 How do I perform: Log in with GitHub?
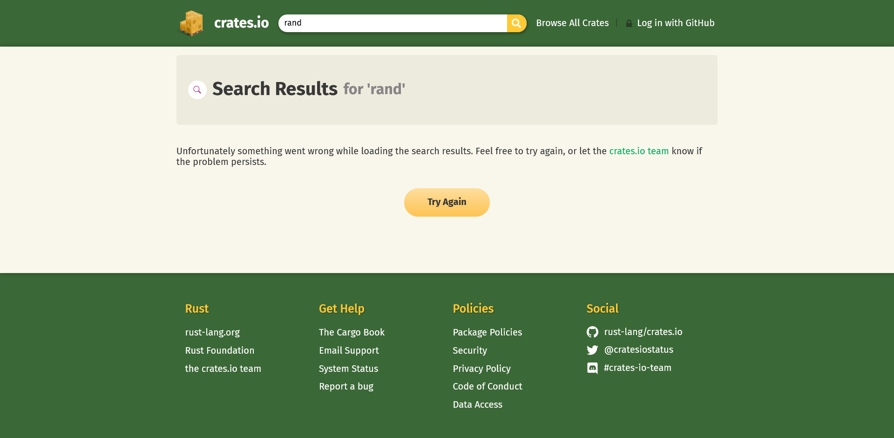(x=676, y=23)
